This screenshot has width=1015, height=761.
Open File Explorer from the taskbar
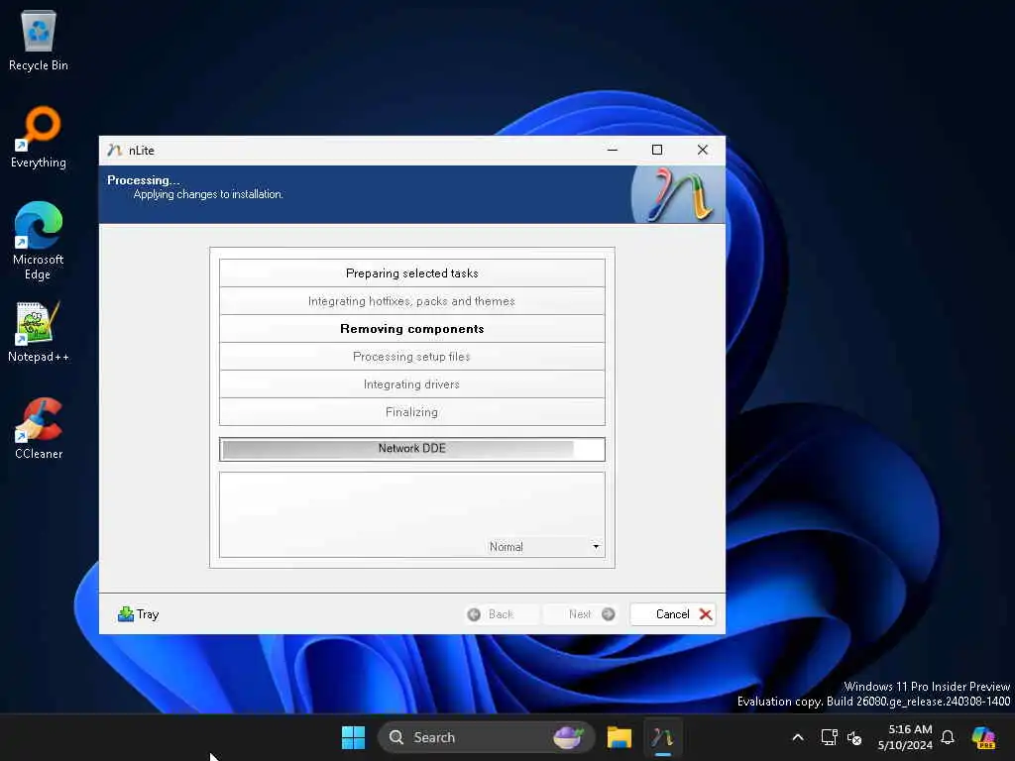coord(620,737)
